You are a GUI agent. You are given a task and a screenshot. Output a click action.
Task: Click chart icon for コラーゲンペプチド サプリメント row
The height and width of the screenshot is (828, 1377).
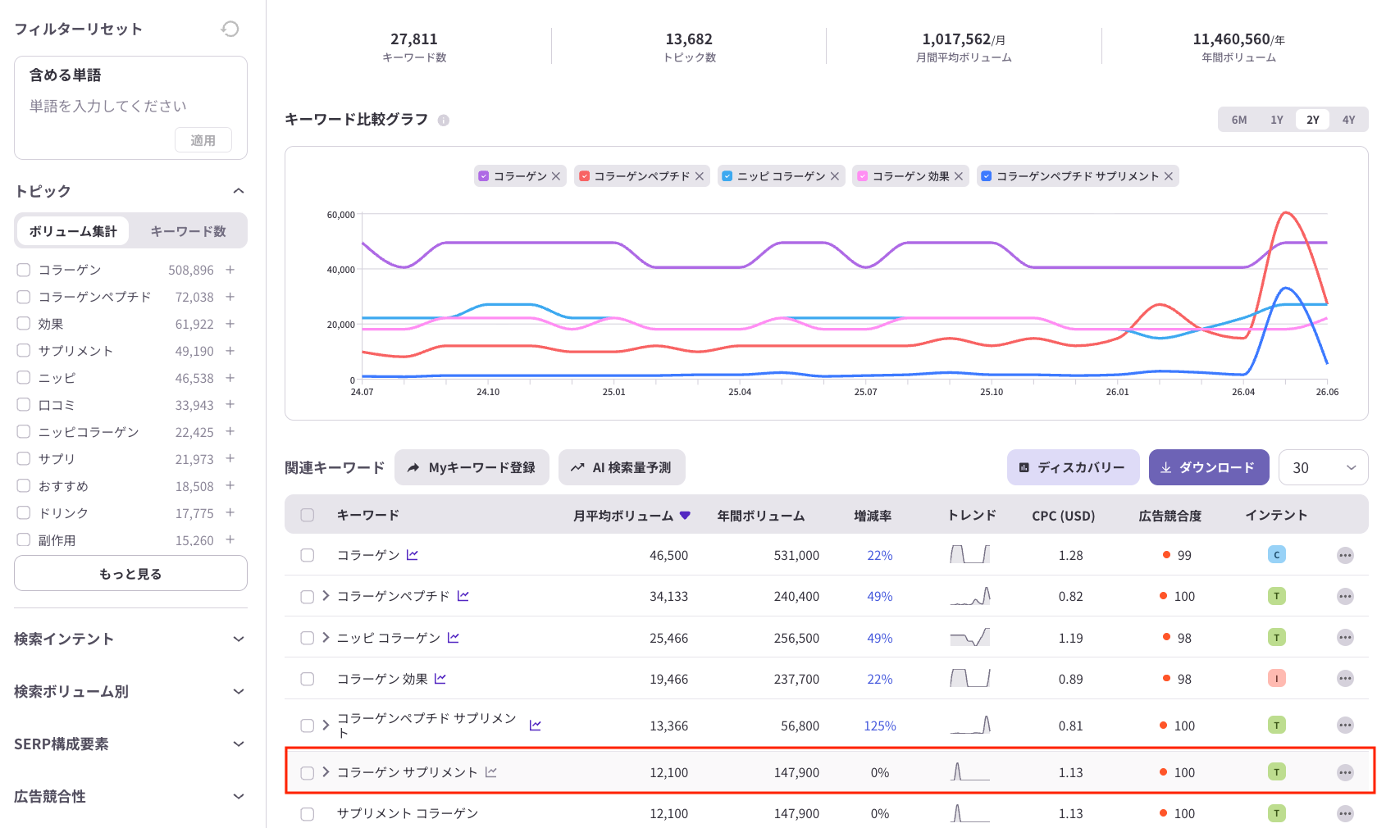click(x=536, y=726)
